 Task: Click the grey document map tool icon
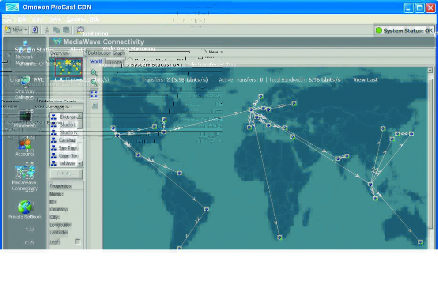(x=95, y=106)
